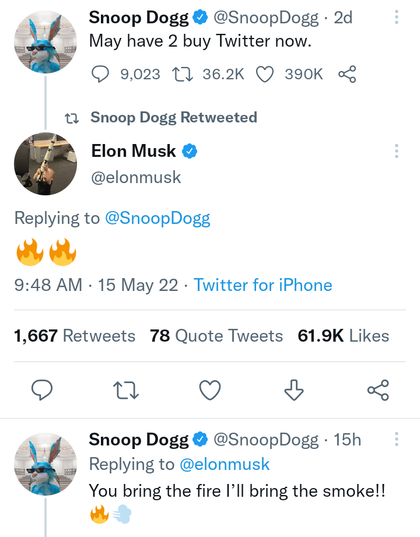
Task: Retweet Snoop Dogg's Twitter purchase tweet
Action: tap(185, 74)
